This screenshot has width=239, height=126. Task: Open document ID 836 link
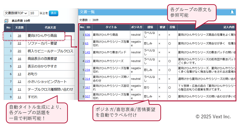point(87,34)
